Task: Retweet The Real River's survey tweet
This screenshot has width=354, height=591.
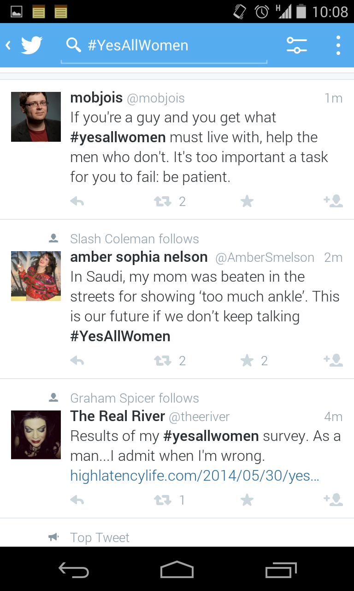Action: click(x=162, y=500)
